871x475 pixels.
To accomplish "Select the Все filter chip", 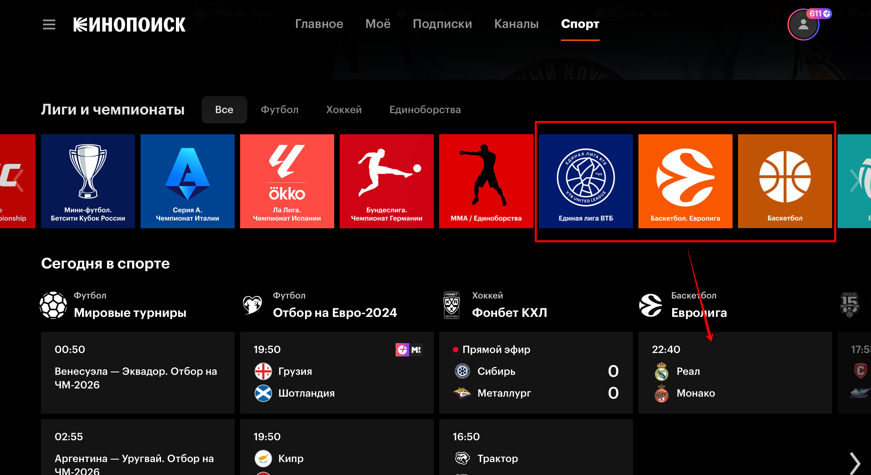I will [x=224, y=110].
